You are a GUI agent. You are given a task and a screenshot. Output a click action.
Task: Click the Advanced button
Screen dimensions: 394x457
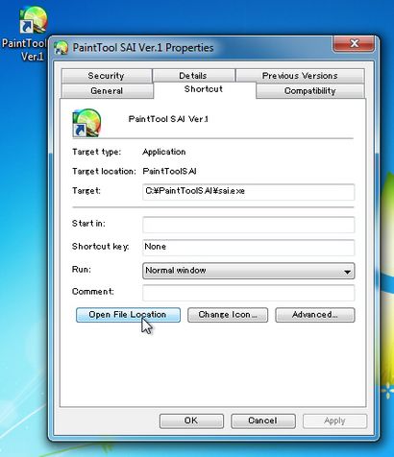click(315, 315)
